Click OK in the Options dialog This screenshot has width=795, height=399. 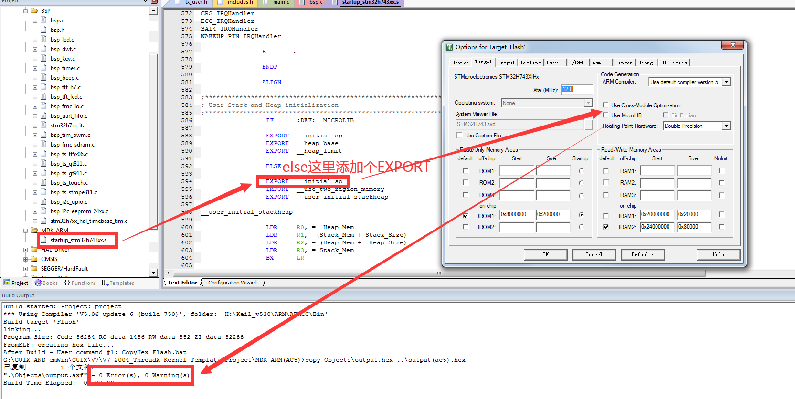(545, 255)
